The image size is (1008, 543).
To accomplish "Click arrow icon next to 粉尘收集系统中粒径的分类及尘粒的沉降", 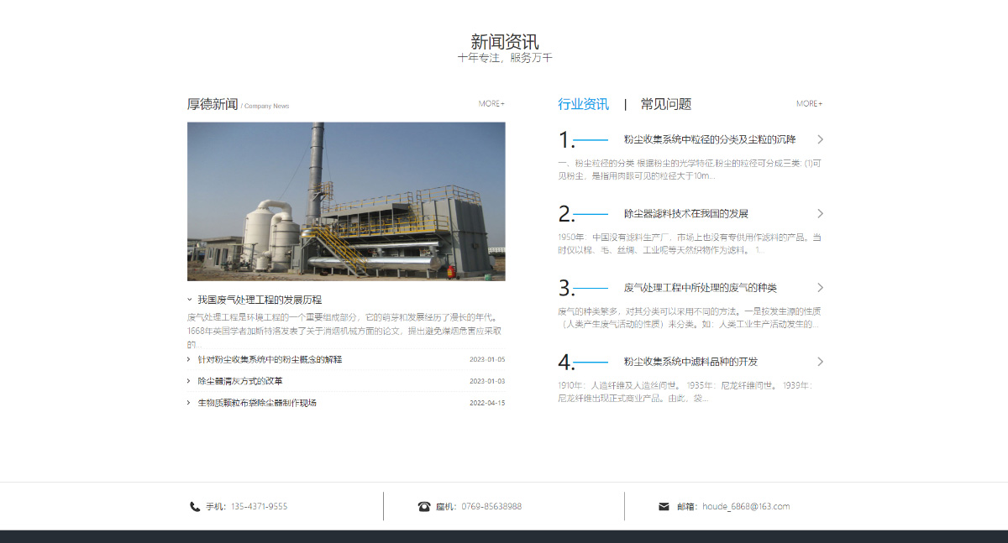I will [x=820, y=139].
